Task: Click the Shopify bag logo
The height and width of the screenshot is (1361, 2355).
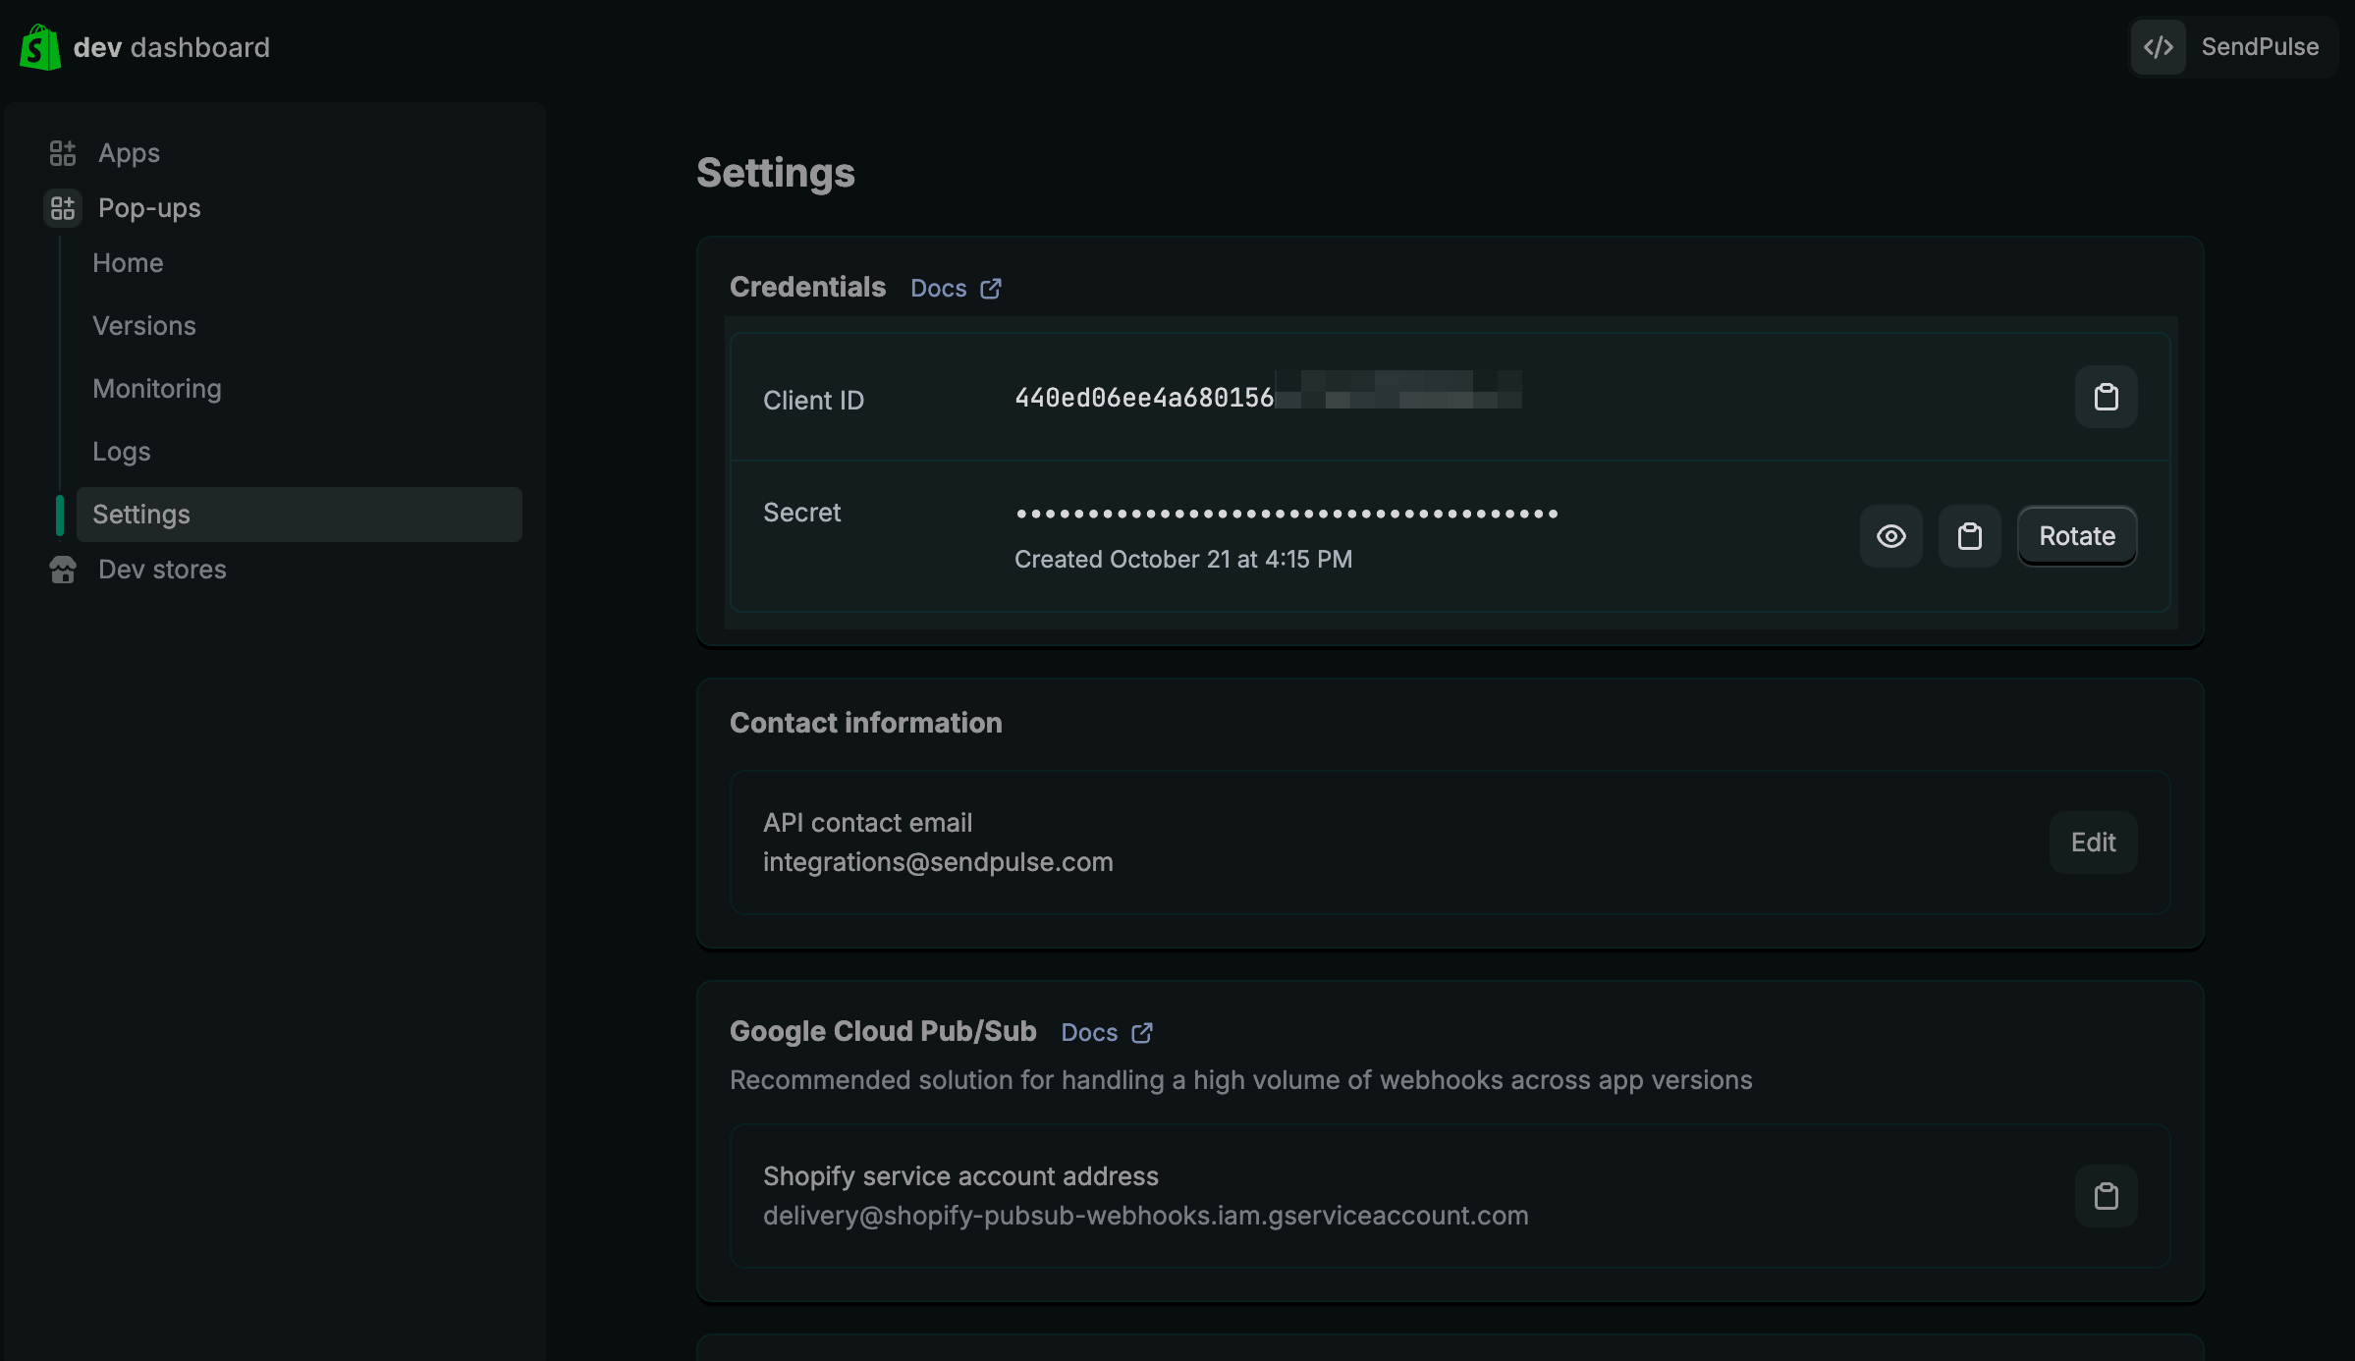Action: (40, 47)
